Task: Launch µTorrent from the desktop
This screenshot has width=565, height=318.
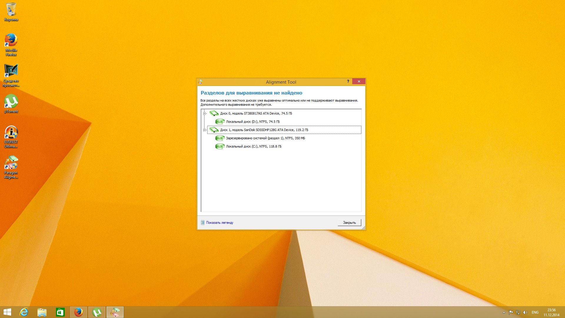Action: point(11,104)
